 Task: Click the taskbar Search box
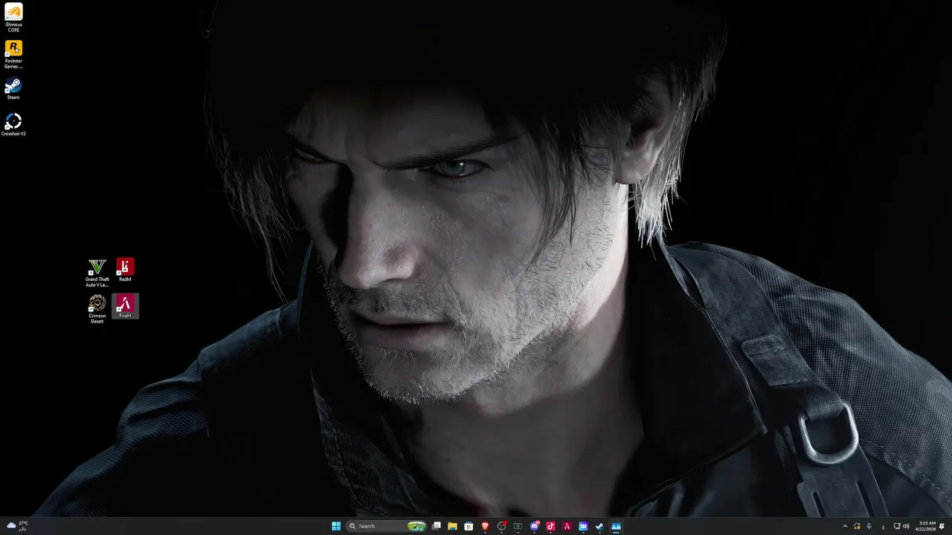coord(387,526)
